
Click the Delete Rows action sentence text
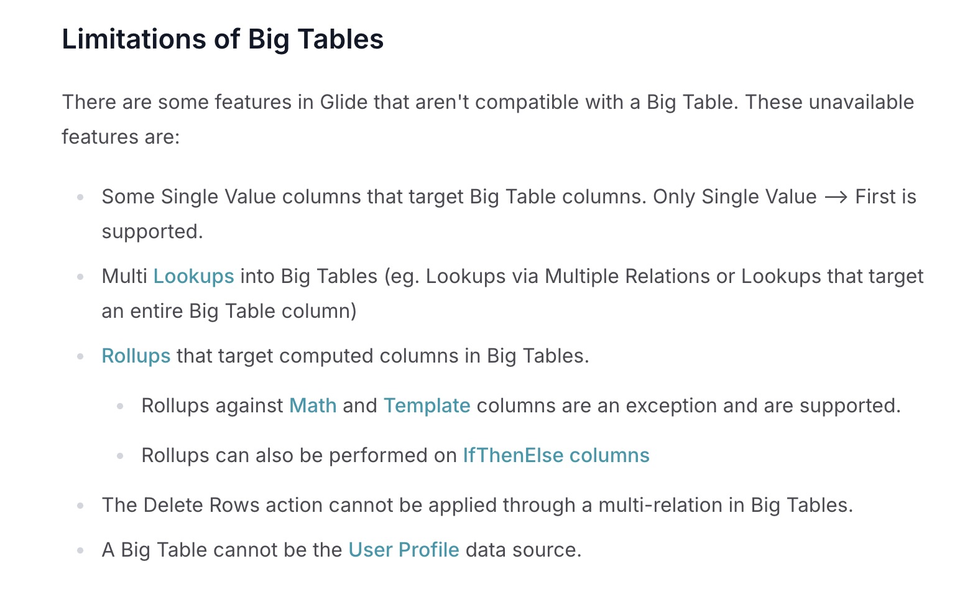pyautogui.click(x=477, y=504)
